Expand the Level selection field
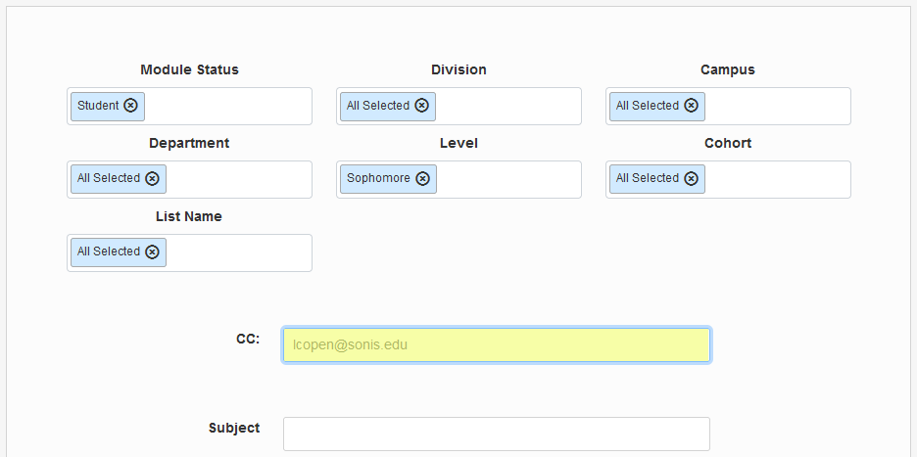Image resolution: width=917 pixels, height=457 pixels. 507,180
